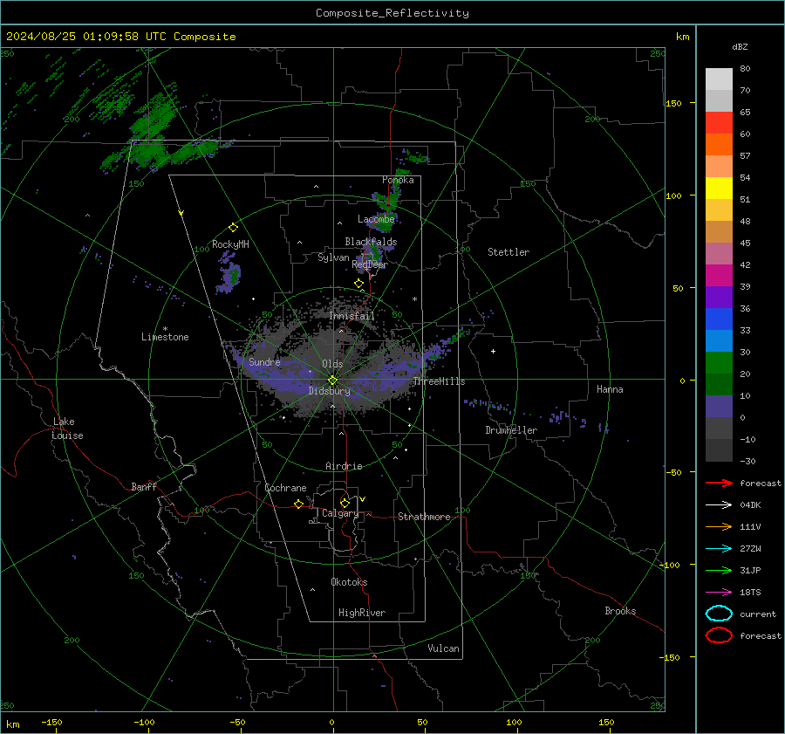Viewport: 785px width, 734px height.
Task: Click the 80 dBZ legend value
Action: click(x=745, y=68)
